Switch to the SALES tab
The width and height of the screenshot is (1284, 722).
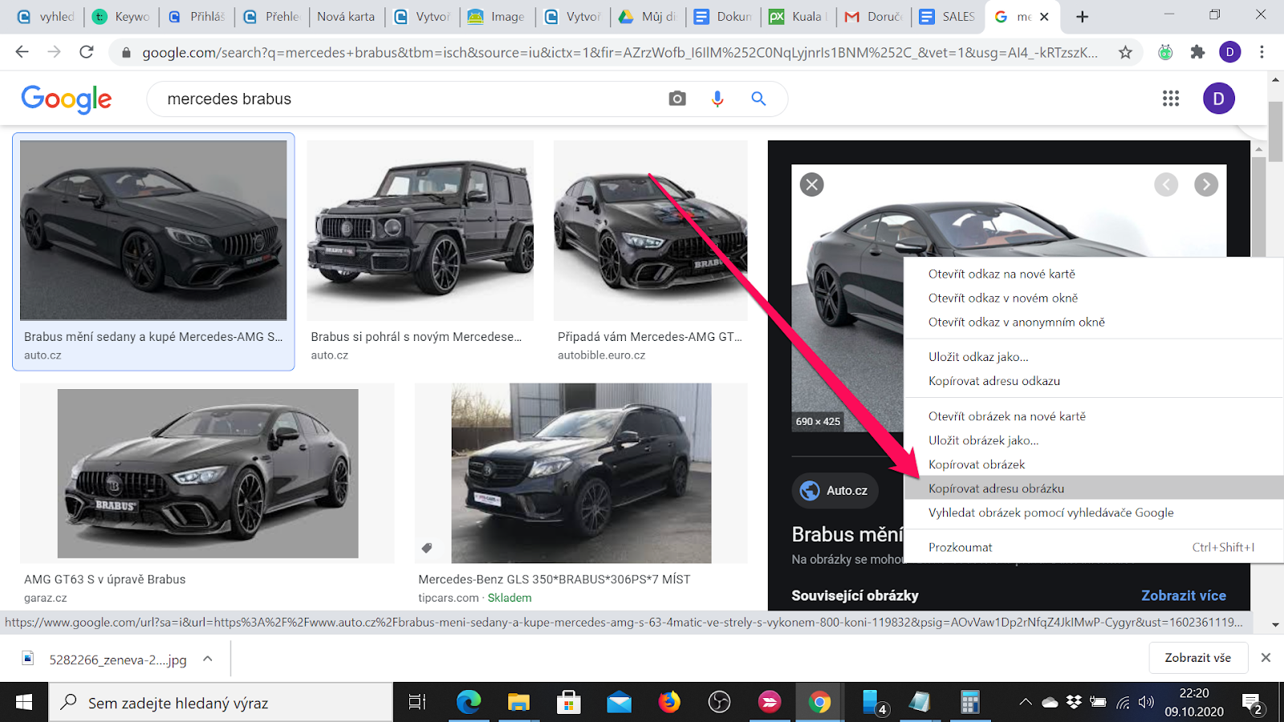(x=948, y=16)
